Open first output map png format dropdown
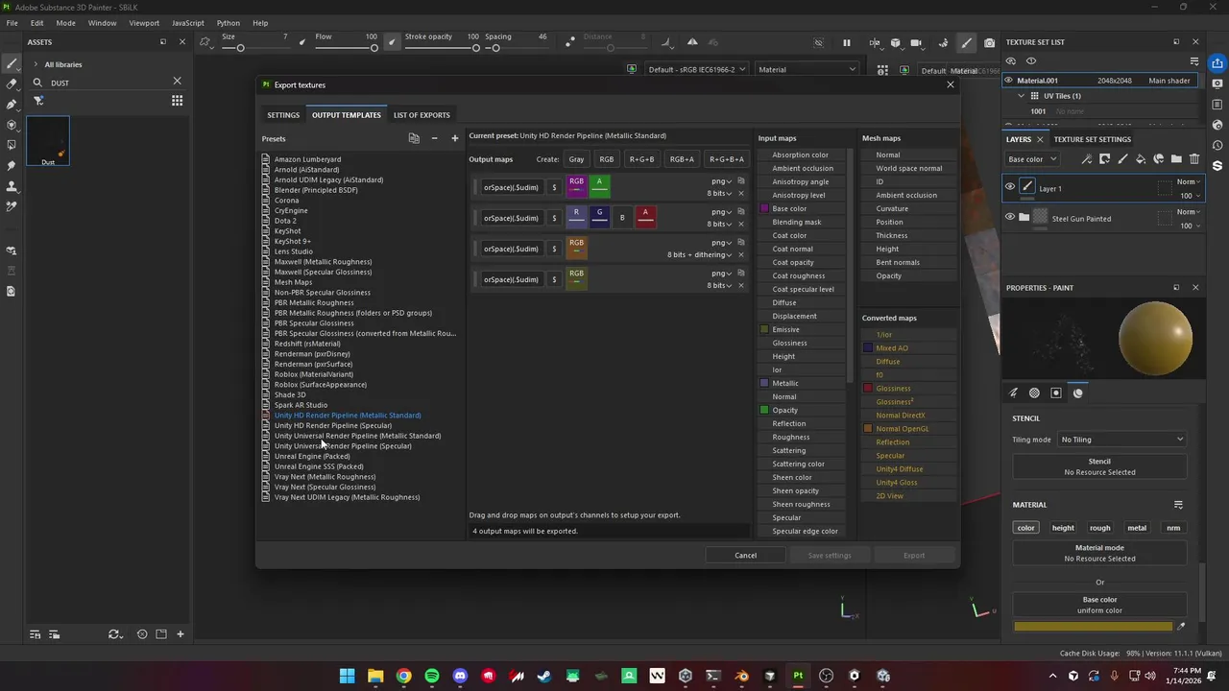The width and height of the screenshot is (1229, 691). click(x=721, y=180)
